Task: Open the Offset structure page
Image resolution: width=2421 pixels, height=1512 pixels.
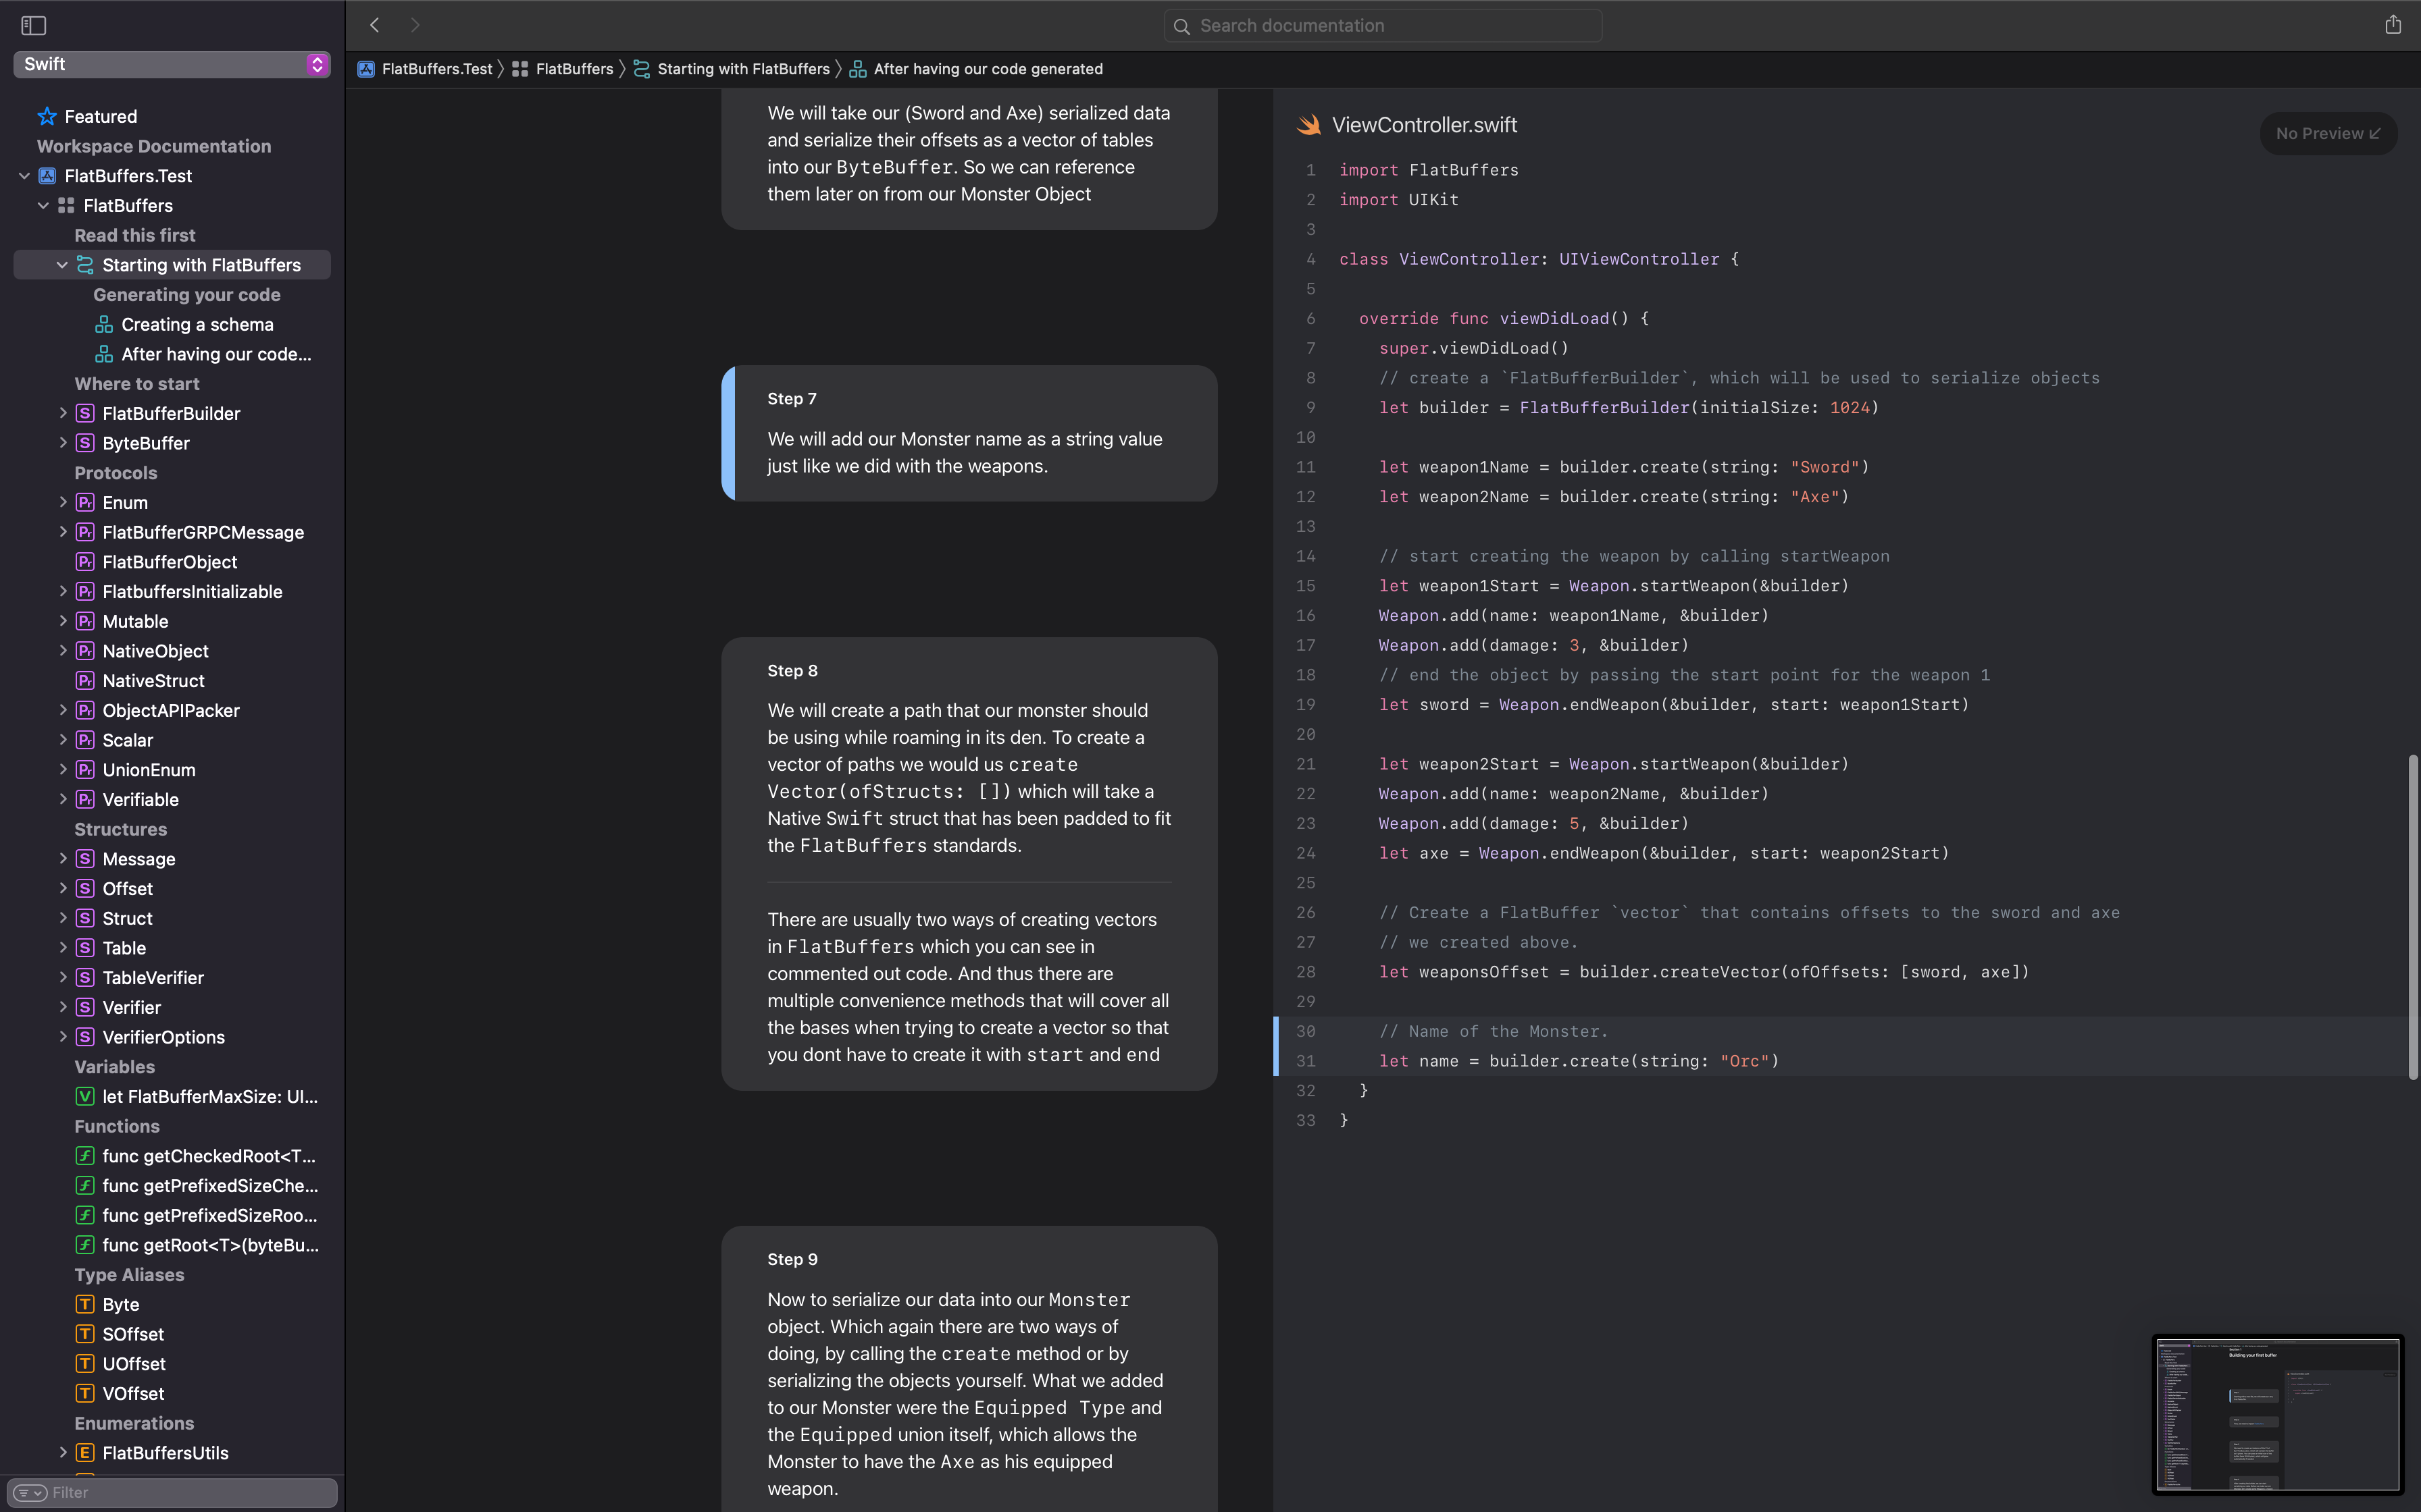Action: tap(127, 889)
